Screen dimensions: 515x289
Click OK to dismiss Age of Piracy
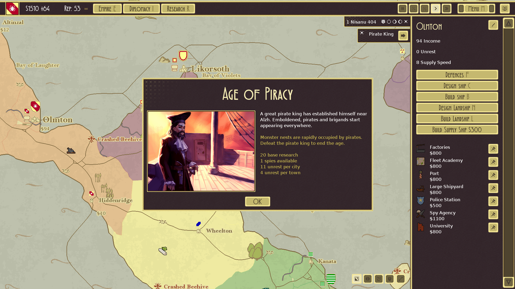[257, 201]
